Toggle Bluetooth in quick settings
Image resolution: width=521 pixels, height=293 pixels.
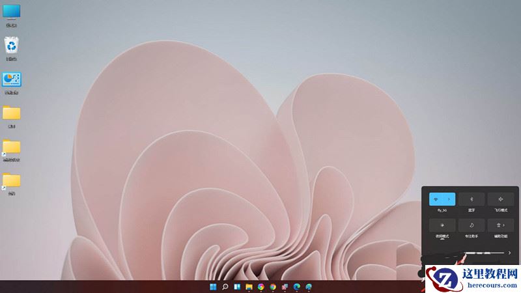coord(471,199)
